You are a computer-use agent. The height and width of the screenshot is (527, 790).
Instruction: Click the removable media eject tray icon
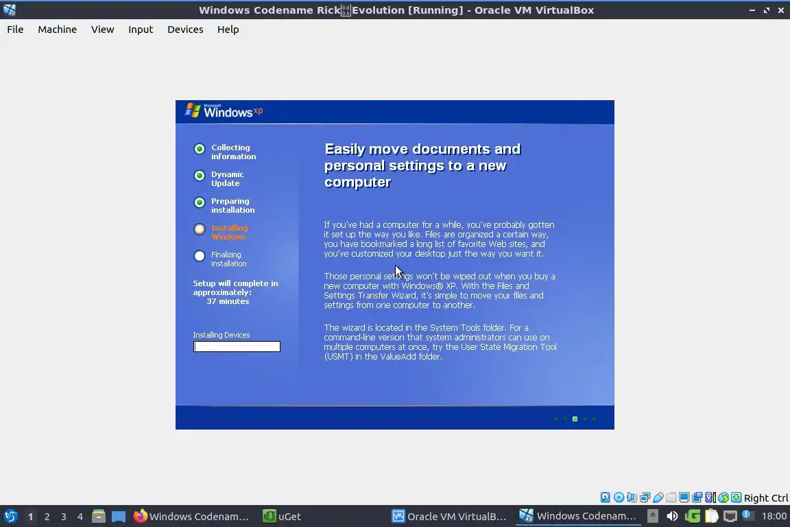click(652, 516)
